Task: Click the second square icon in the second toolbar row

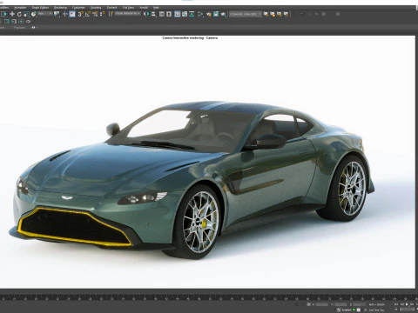Action: click(14, 22)
